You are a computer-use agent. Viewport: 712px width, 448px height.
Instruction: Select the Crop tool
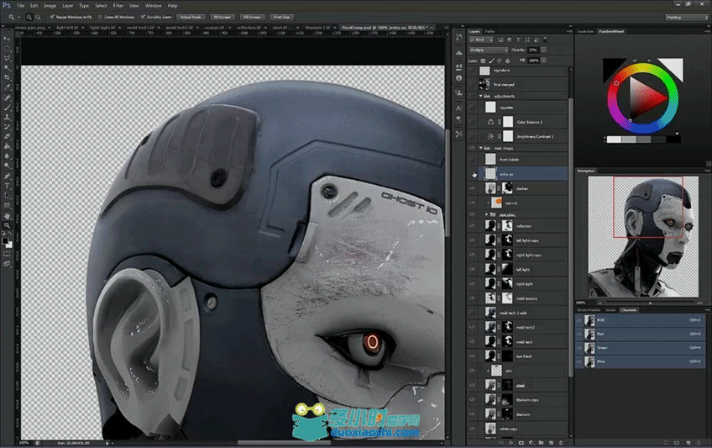pyautogui.click(x=7, y=77)
